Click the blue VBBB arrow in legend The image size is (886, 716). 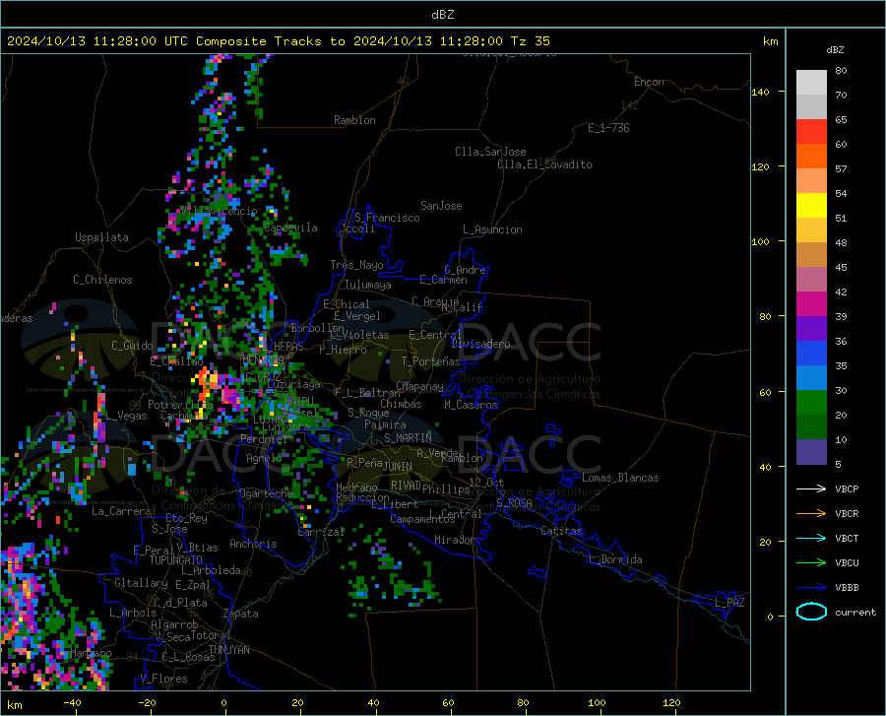pos(811,588)
